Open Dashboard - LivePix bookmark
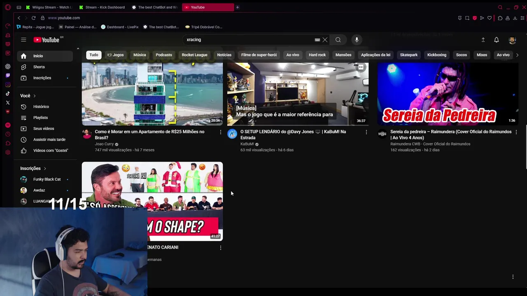Viewport: 527px width, 296px height. 119,27
